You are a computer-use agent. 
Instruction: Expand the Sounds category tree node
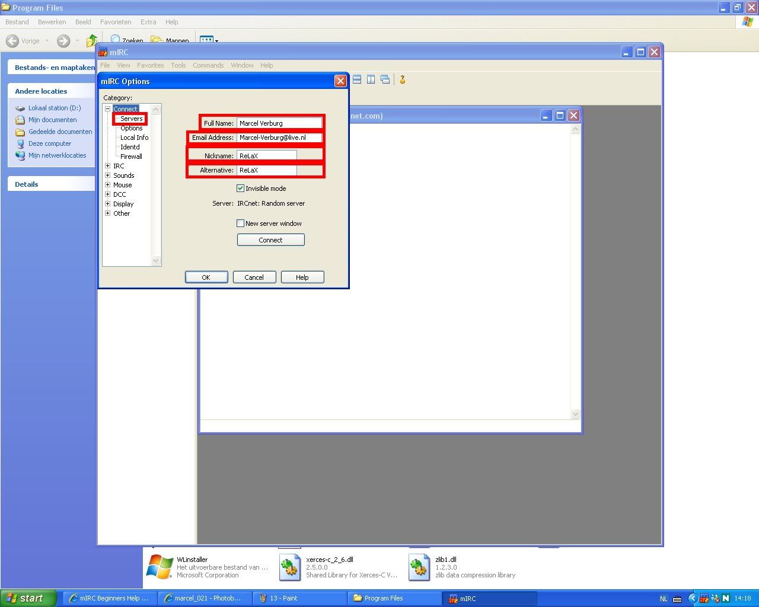(x=108, y=175)
